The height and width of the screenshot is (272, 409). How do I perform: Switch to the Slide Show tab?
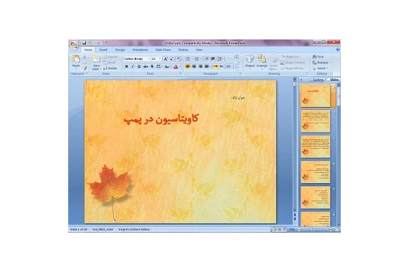pyautogui.click(x=163, y=50)
